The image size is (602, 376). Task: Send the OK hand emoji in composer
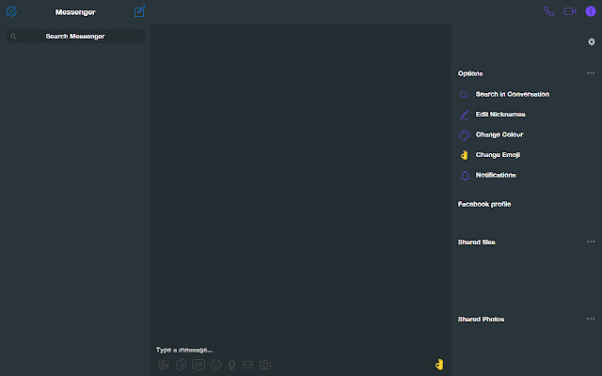tap(439, 364)
